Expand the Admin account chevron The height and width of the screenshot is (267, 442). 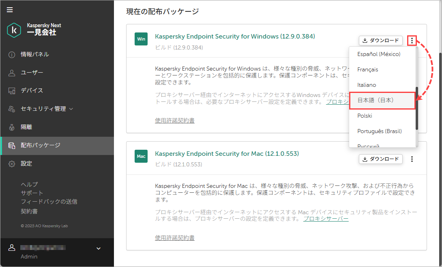click(99, 248)
